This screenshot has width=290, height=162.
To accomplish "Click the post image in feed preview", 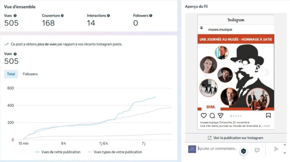I will pyautogui.click(x=236, y=72).
